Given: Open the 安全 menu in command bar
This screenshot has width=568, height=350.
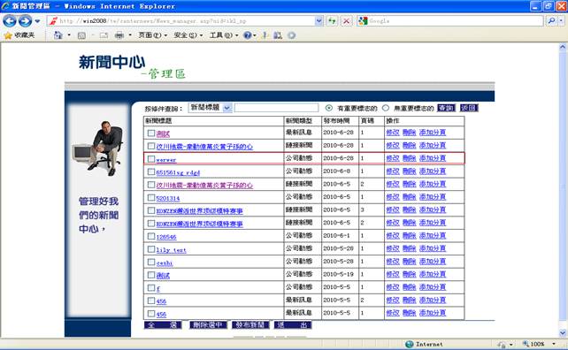Looking at the screenshot, I should coord(188,35).
